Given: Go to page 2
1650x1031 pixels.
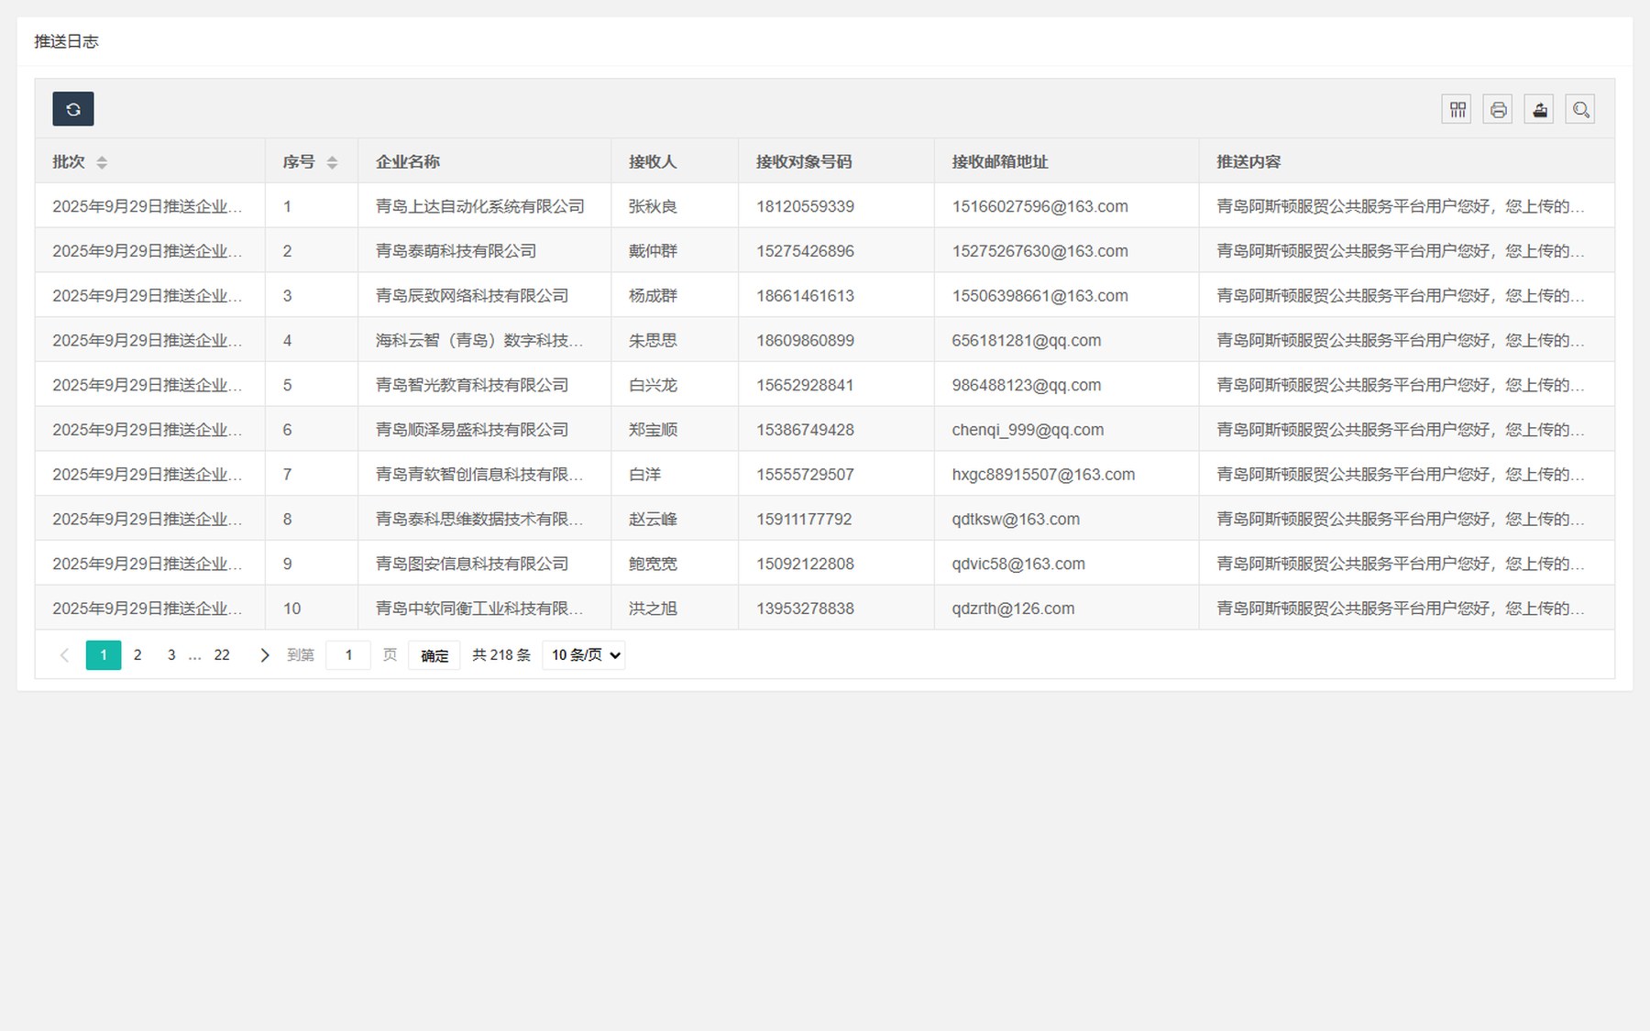Looking at the screenshot, I should pos(137,655).
